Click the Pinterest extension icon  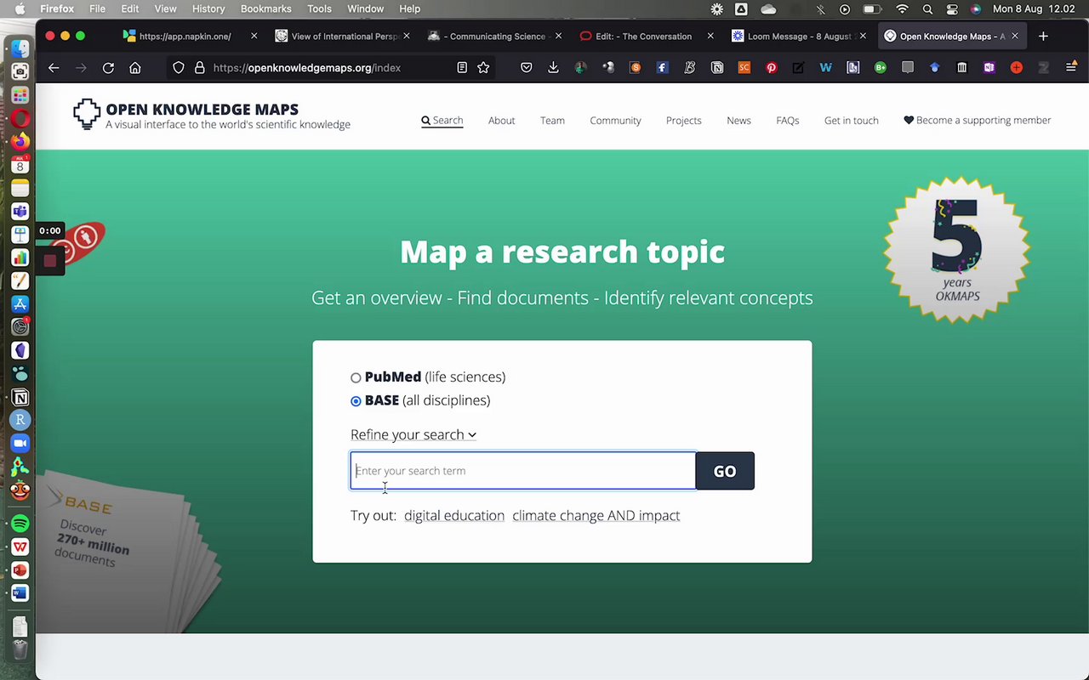(772, 68)
